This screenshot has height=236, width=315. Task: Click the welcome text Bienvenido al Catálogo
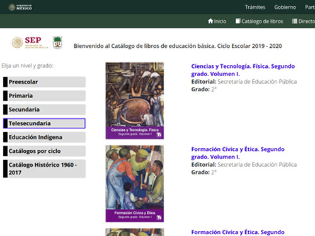point(178,46)
